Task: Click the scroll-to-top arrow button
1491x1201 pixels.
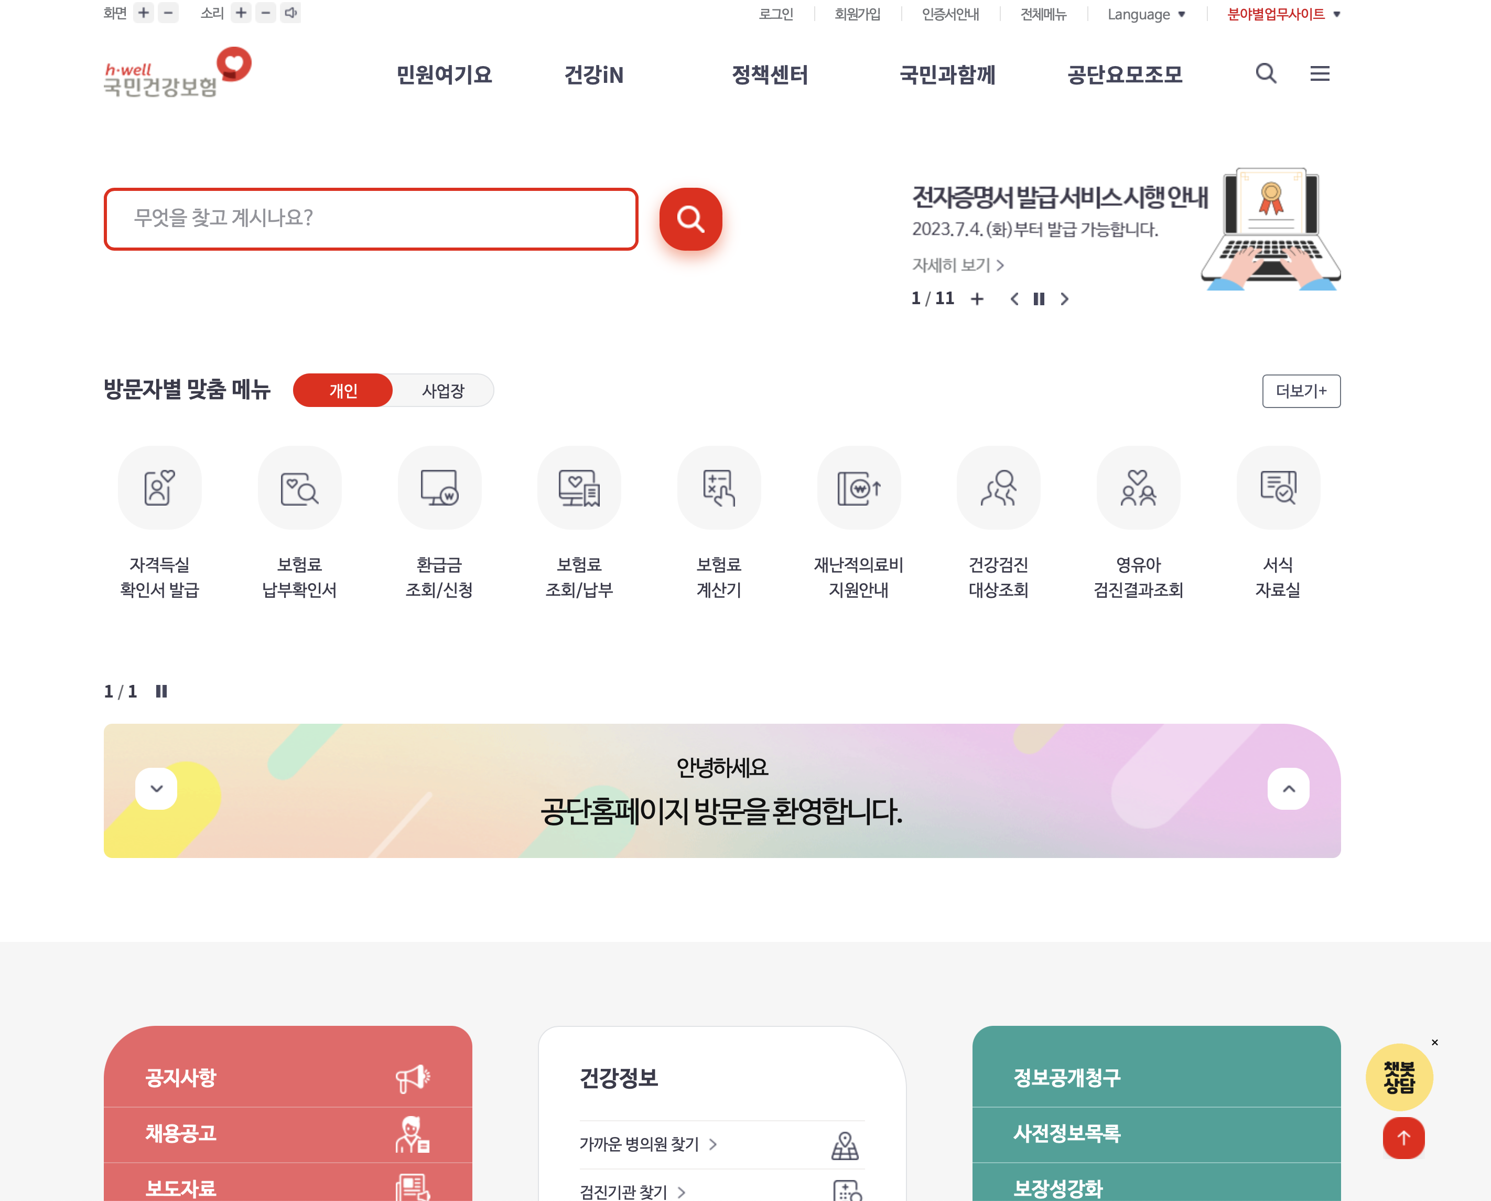Action: pos(1403,1138)
